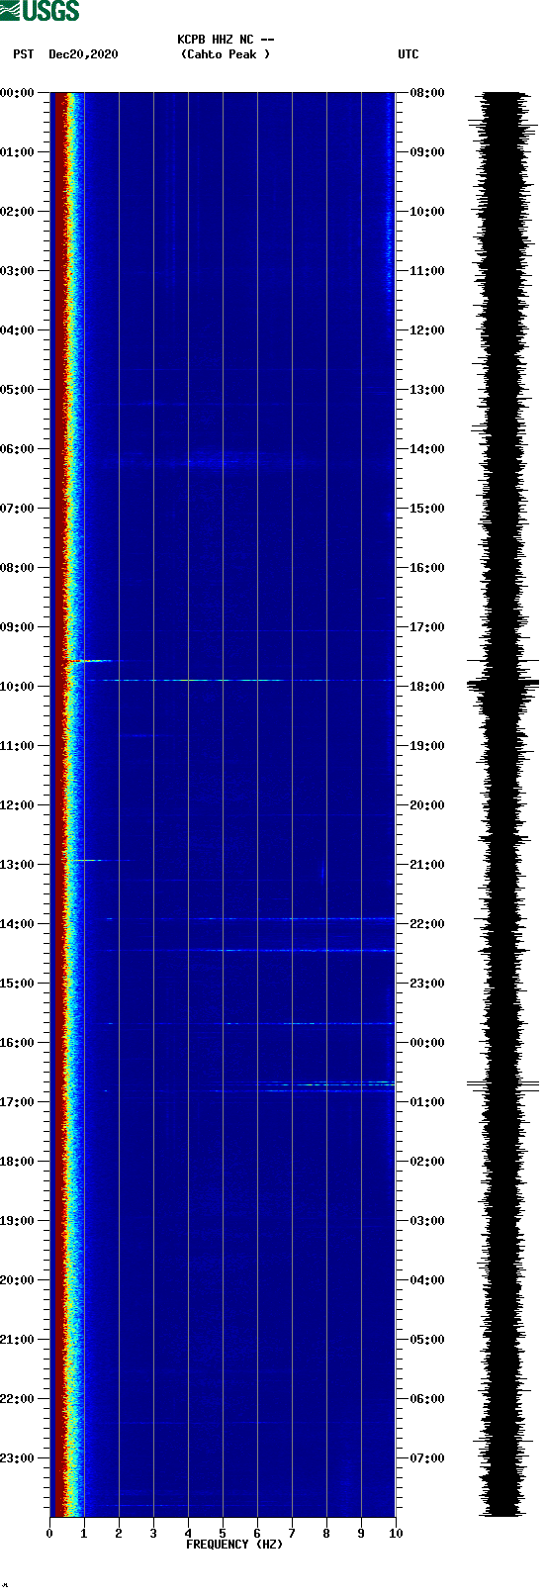Click the 'PST' timezone label
This screenshot has width=546, height=1596.
[23, 54]
